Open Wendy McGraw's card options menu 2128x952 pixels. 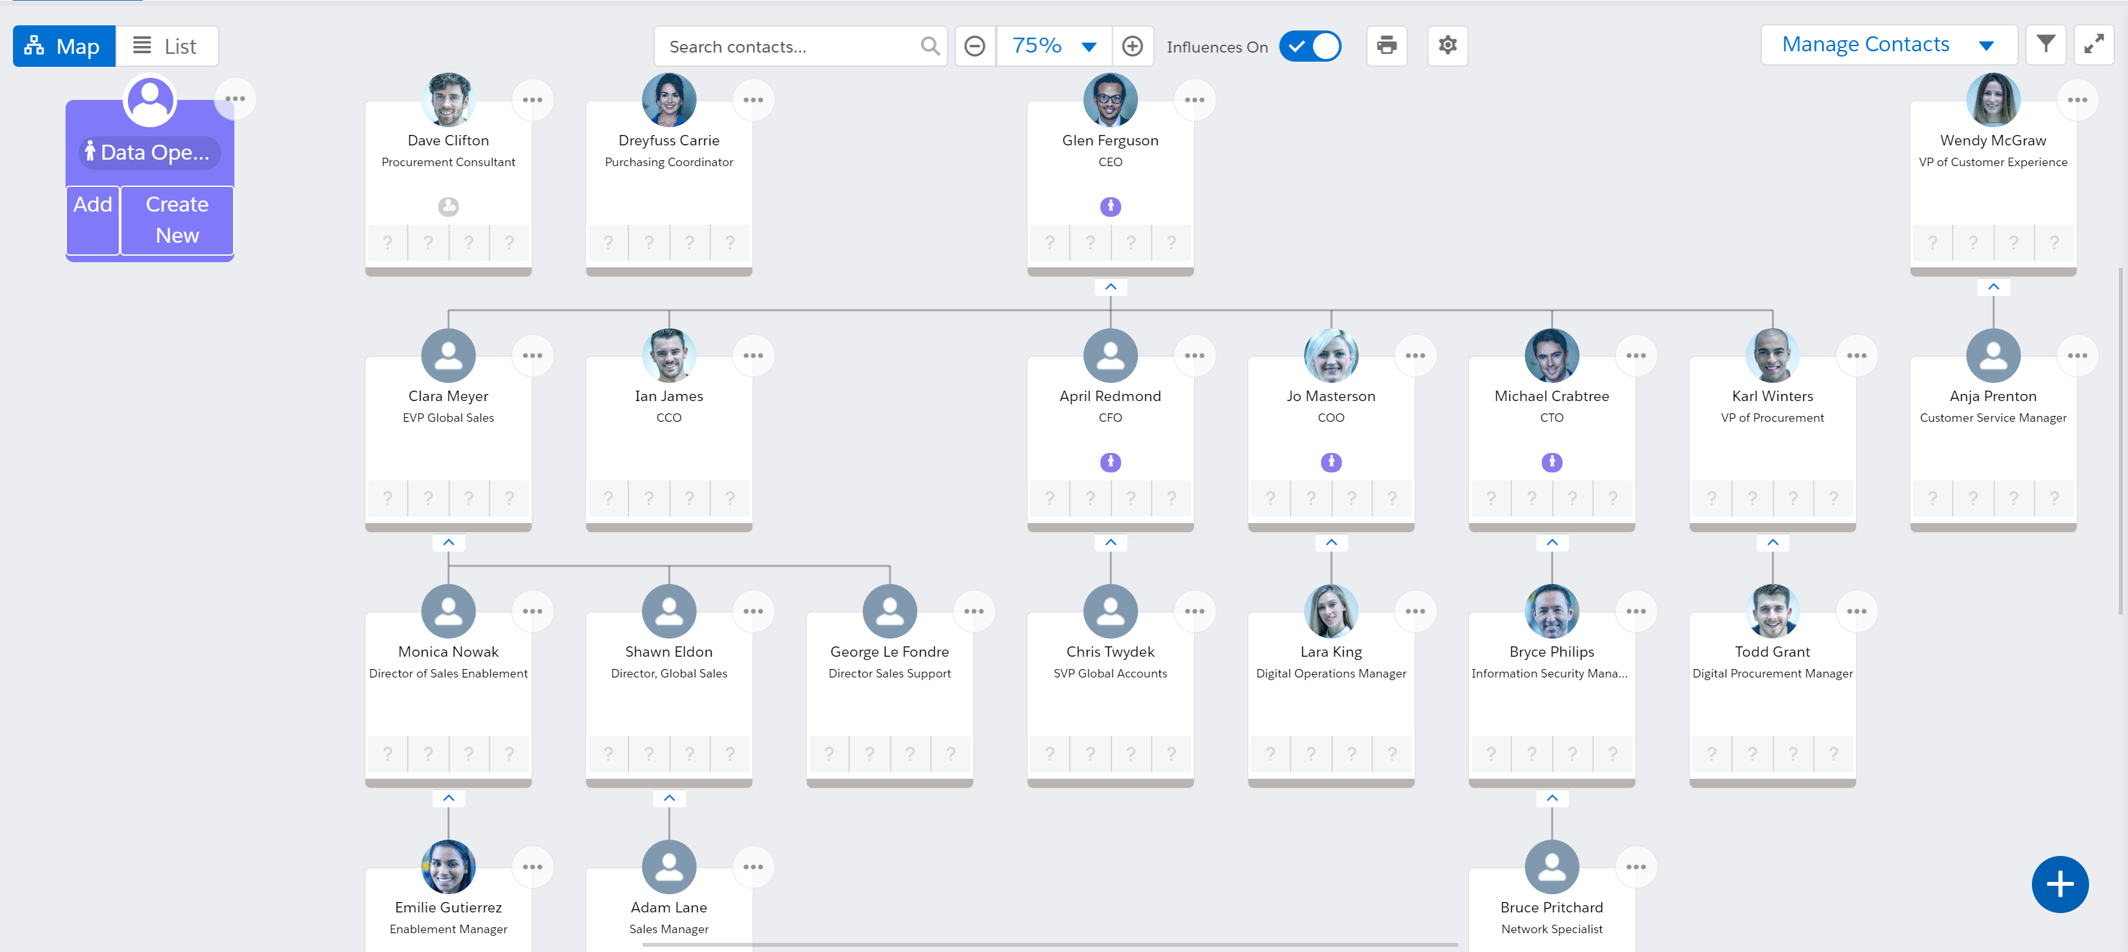pyautogui.click(x=2077, y=100)
